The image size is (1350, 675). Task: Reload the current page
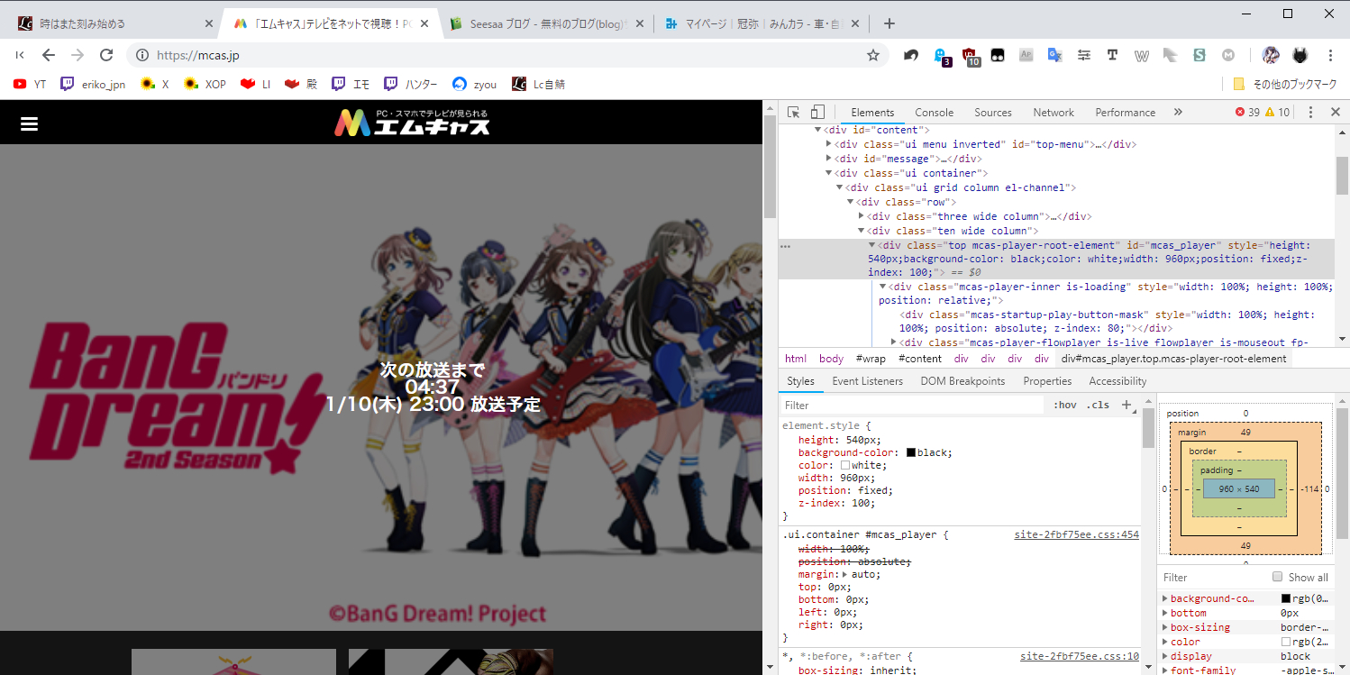(106, 55)
